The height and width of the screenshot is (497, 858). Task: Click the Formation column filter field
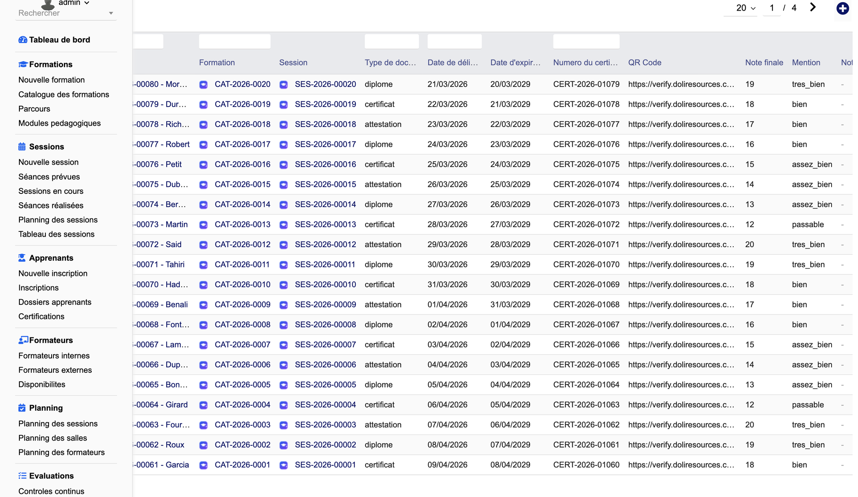235,41
